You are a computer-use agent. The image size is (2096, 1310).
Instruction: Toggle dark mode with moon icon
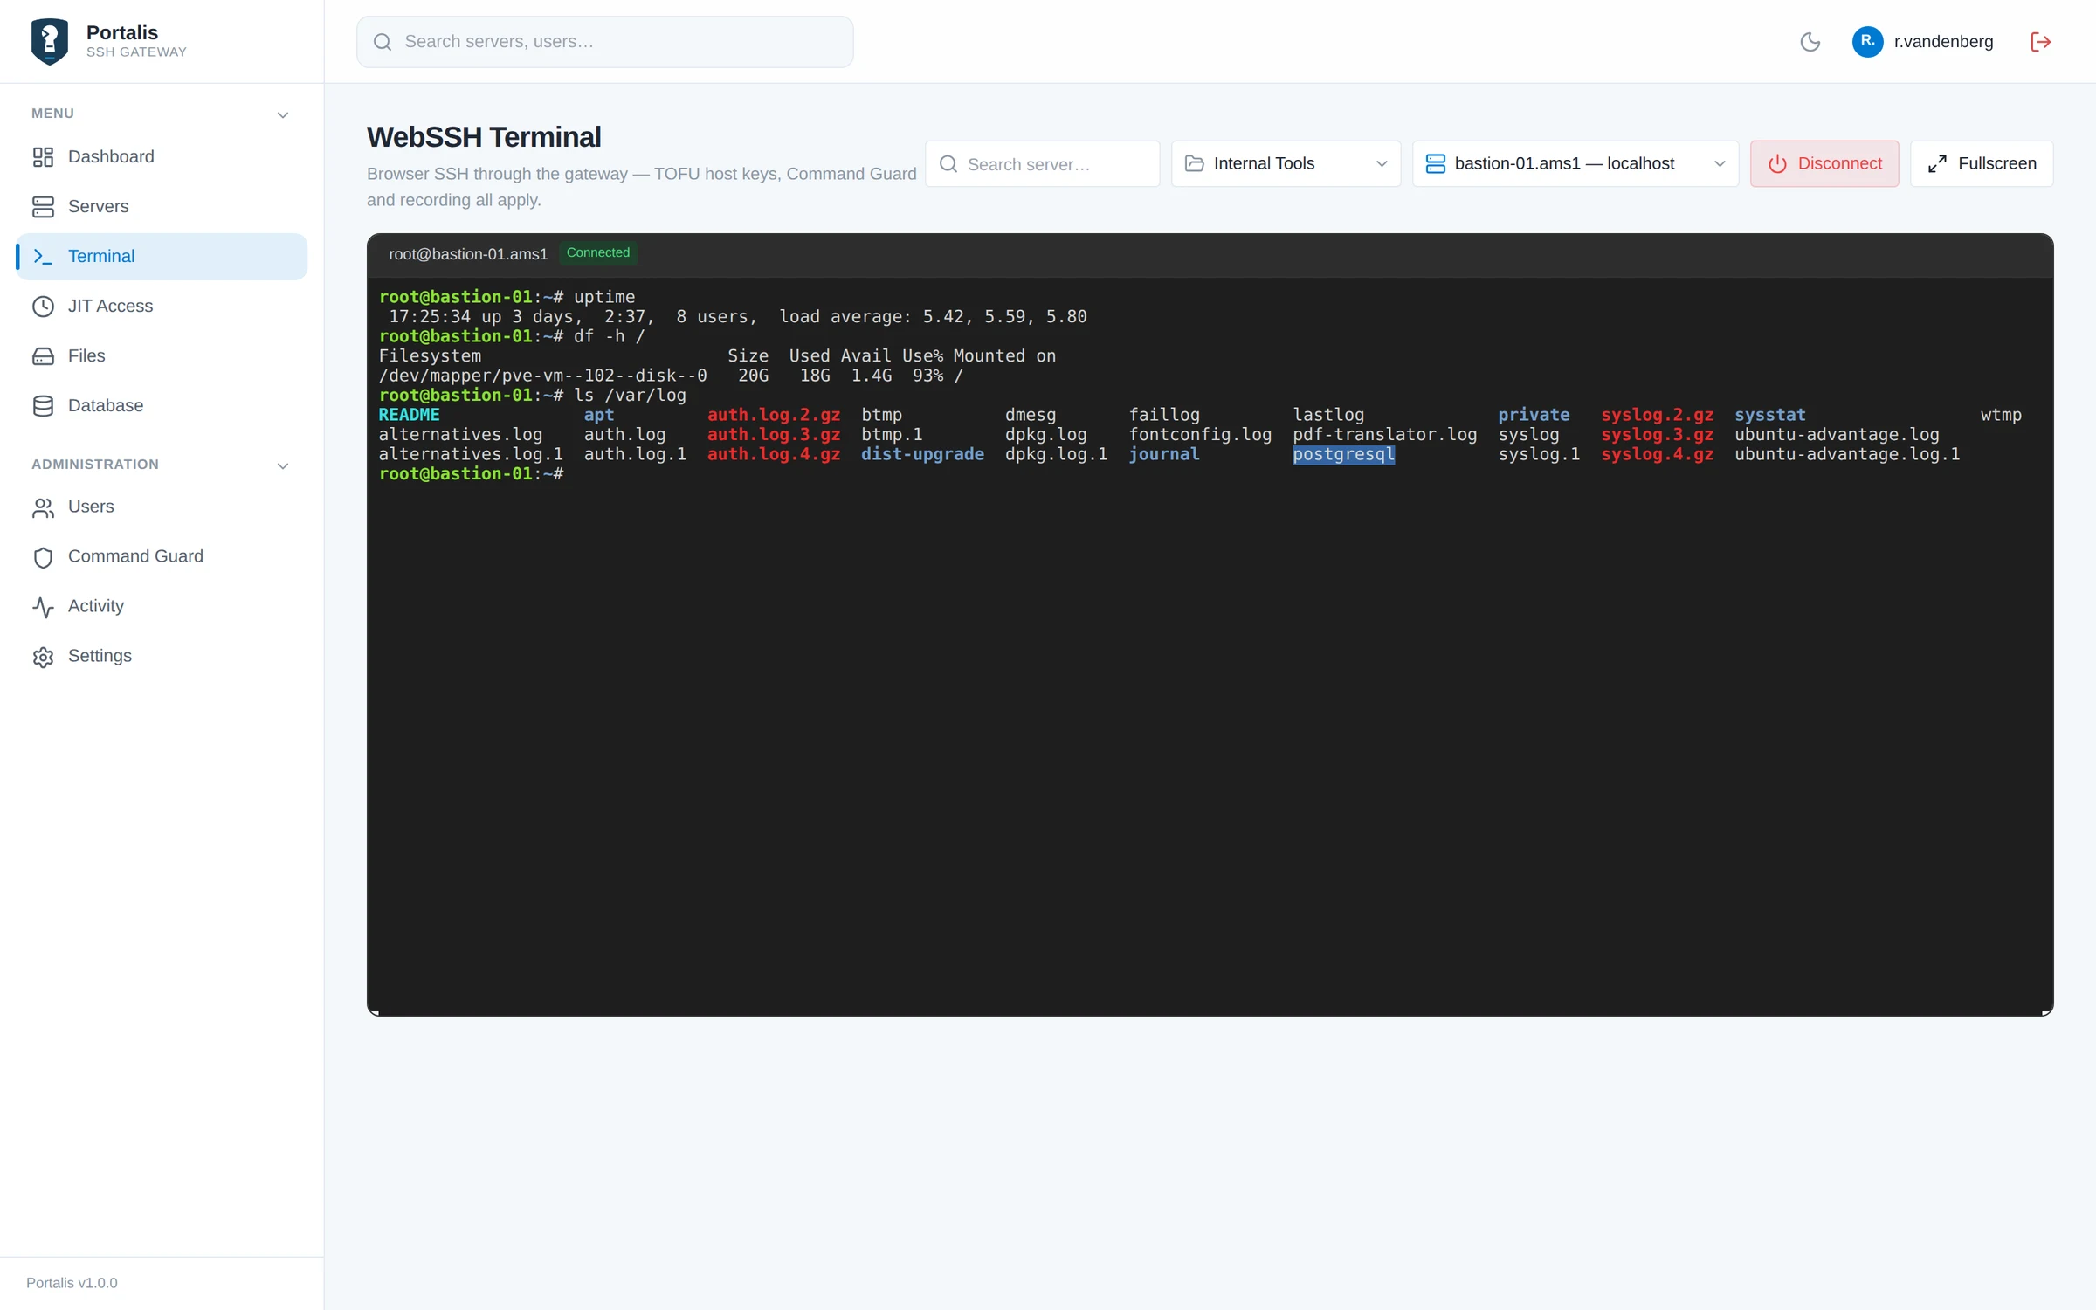[1810, 41]
